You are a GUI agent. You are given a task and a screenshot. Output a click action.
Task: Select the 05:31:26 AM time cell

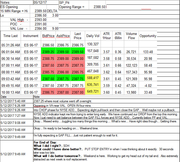(11, 44)
